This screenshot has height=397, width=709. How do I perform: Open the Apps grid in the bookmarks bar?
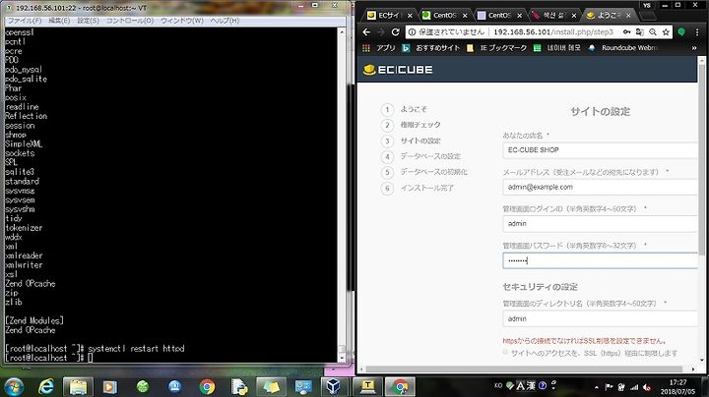(x=365, y=48)
